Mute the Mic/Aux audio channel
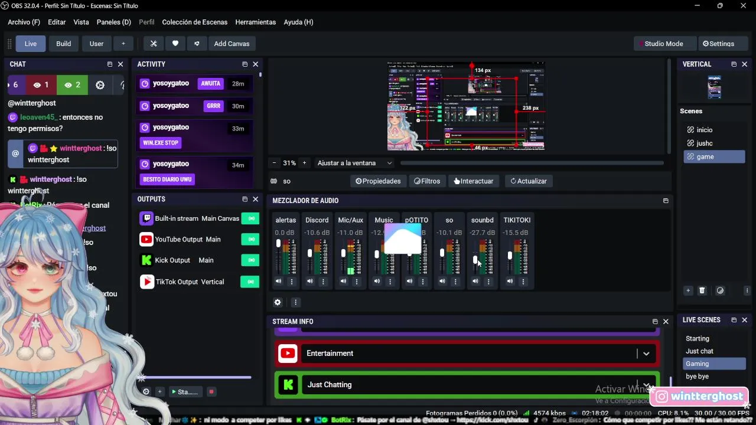 (x=343, y=282)
